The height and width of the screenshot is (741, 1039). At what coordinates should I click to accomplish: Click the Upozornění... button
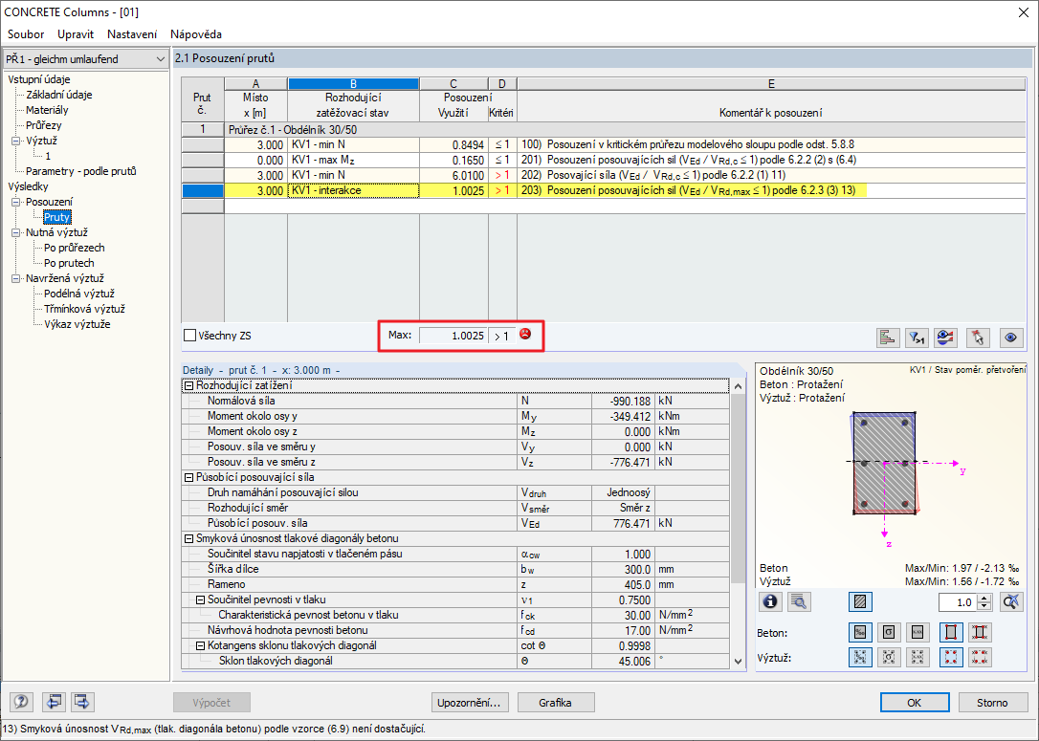pos(471,703)
